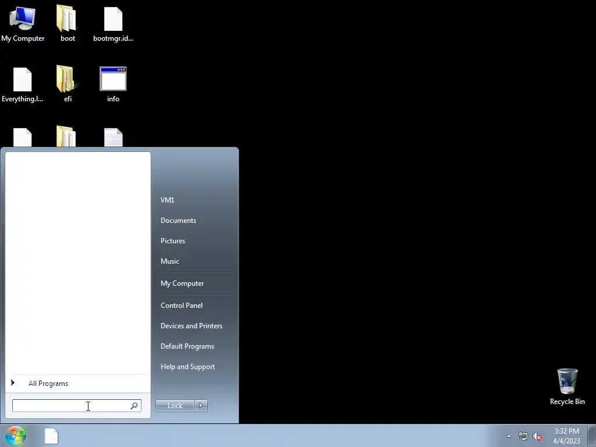The width and height of the screenshot is (596, 447).
Task: Open the VM1 user folder
Action: (x=167, y=200)
